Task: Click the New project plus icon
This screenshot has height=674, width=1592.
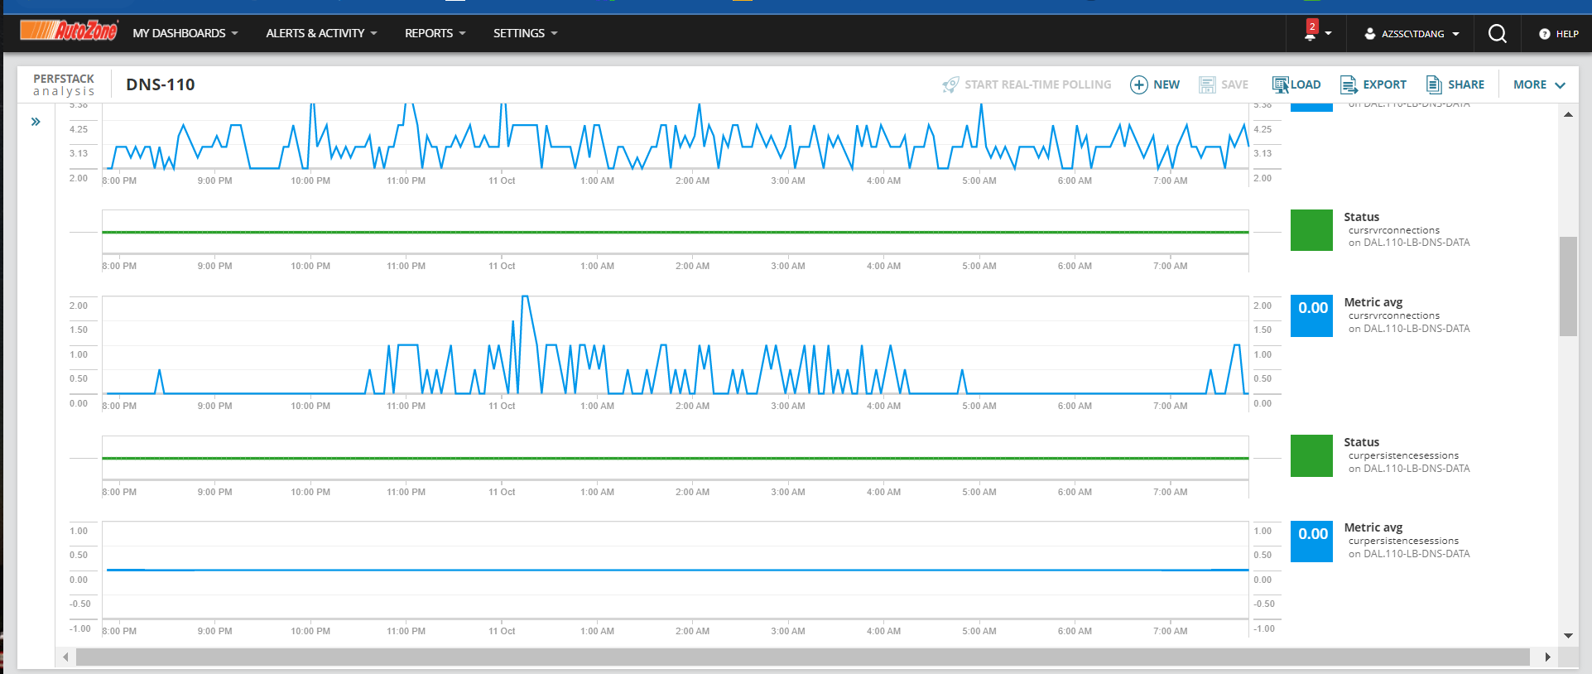Action: (1139, 84)
